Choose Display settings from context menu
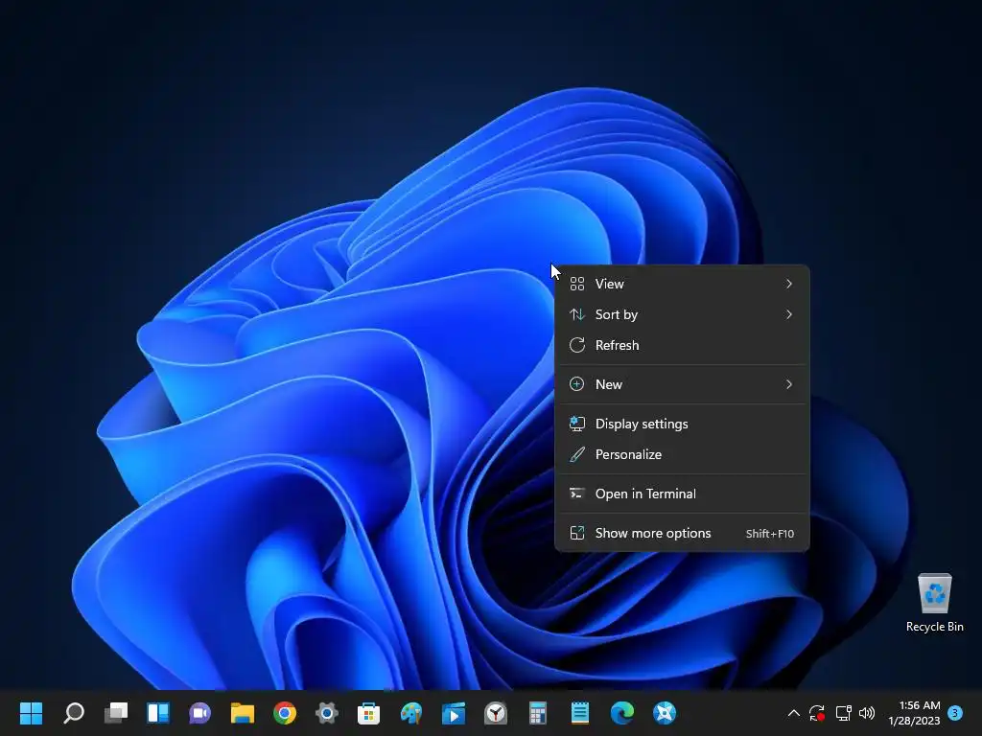Screen dimensions: 982x736 (x=682, y=424)
